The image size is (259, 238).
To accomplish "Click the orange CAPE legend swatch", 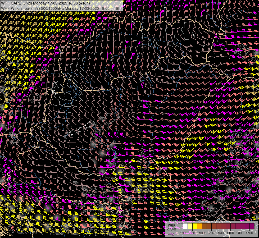I will click(199, 226).
